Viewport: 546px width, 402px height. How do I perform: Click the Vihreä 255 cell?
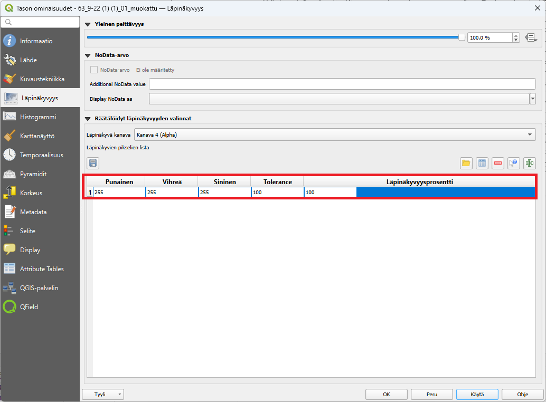pos(172,193)
